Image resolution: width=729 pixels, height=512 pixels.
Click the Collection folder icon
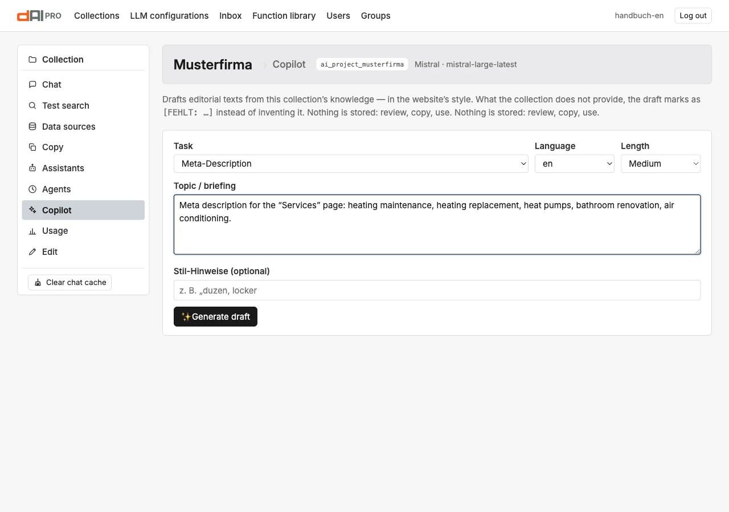point(32,60)
